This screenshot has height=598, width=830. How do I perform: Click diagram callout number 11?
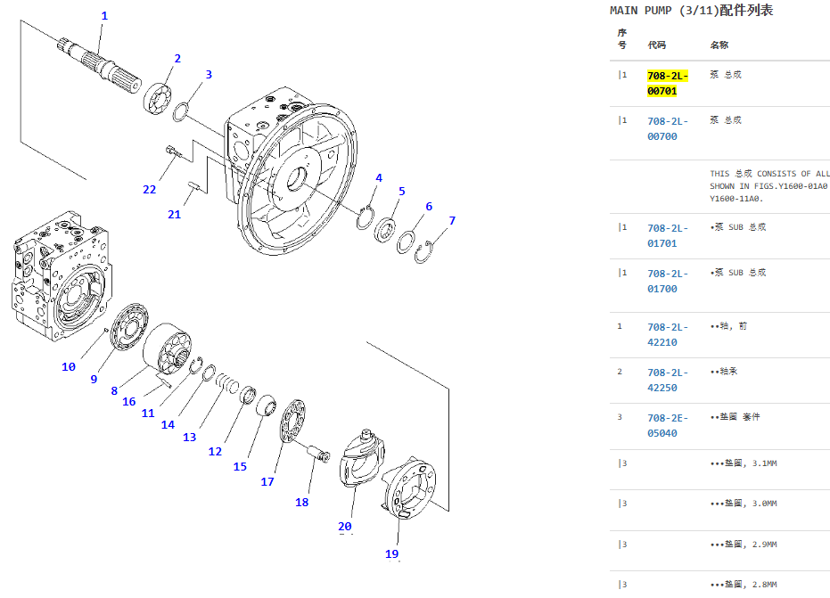(x=148, y=414)
